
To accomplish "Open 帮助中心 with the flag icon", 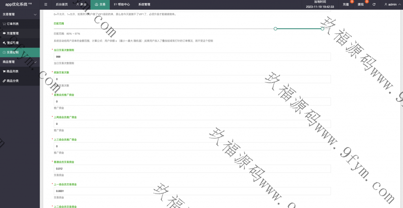I will click(122, 4).
